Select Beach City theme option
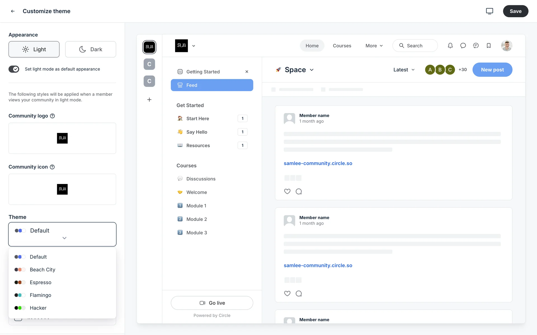Viewport: 537px width, 335px height. coord(43,270)
